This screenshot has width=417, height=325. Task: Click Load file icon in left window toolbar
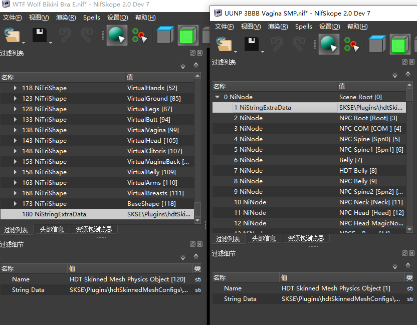click(x=12, y=36)
